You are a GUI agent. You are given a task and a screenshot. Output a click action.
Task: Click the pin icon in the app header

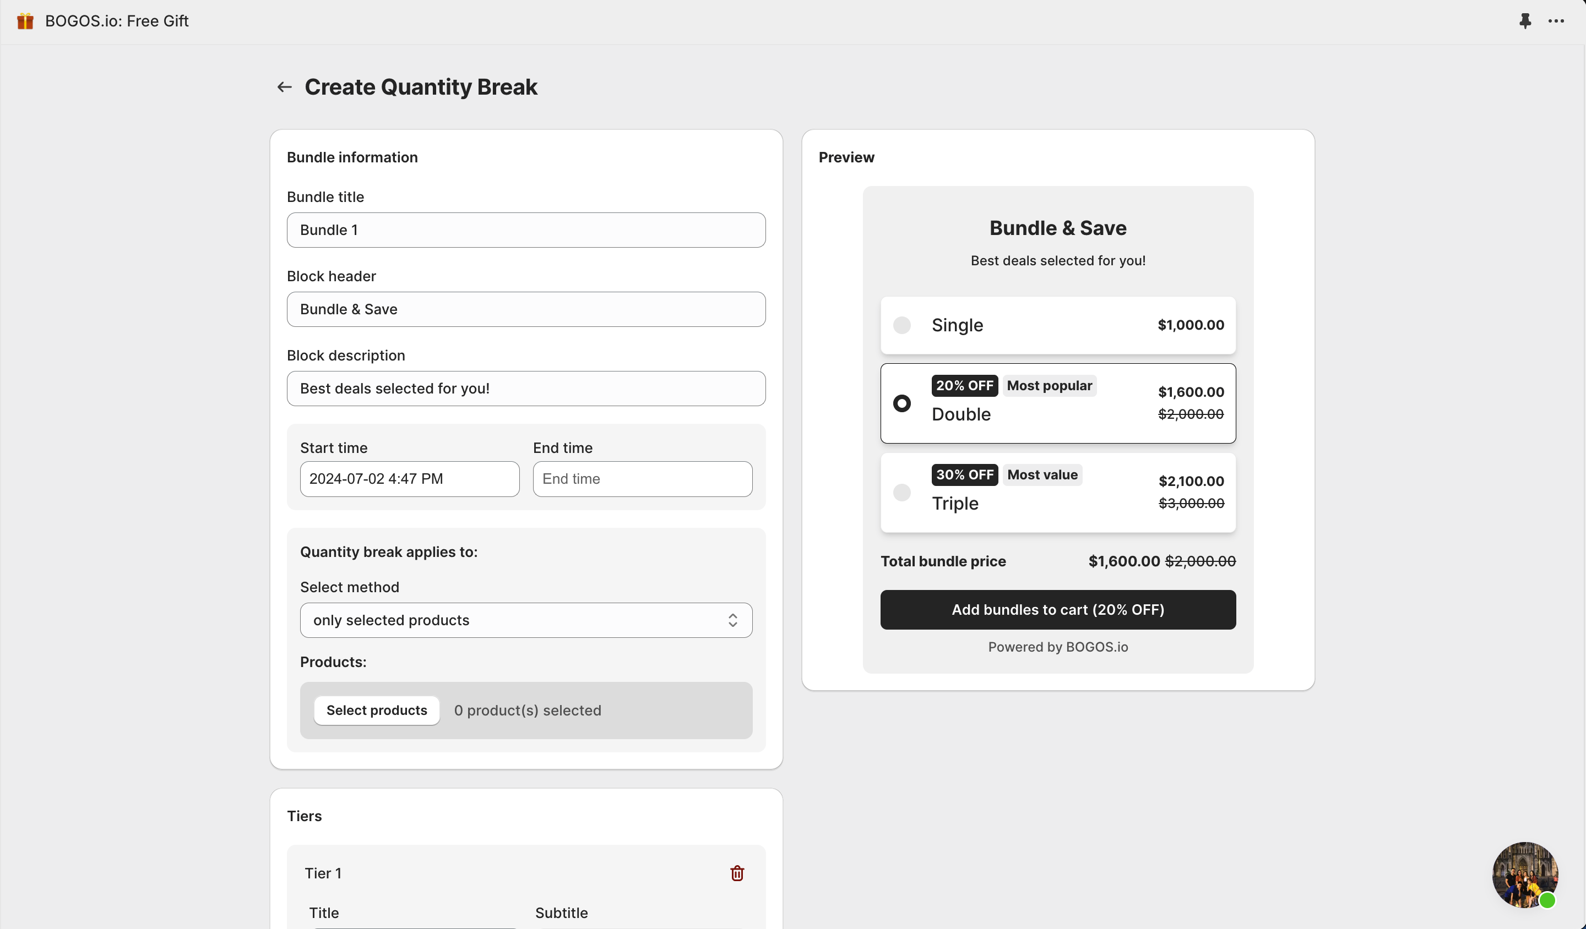(x=1525, y=21)
